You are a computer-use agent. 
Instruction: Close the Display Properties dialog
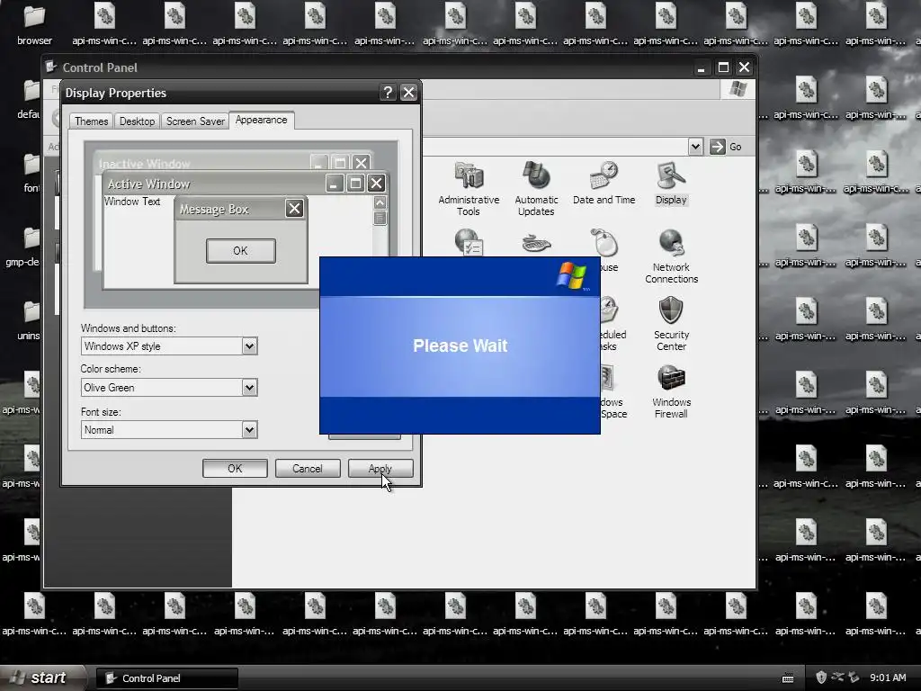(x=408, y=93)
